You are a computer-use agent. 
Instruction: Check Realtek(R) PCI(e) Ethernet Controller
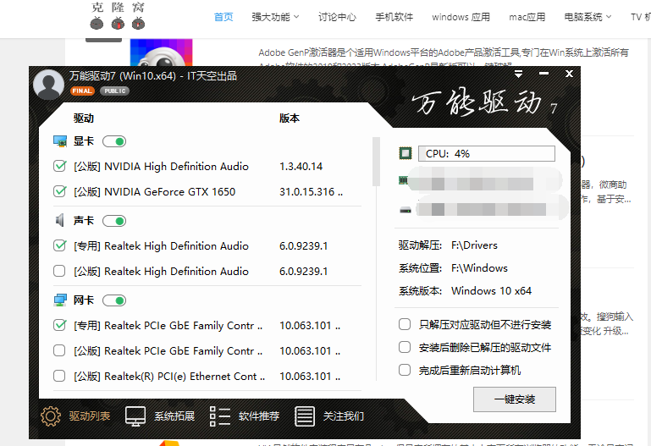[x=59, y=376]
